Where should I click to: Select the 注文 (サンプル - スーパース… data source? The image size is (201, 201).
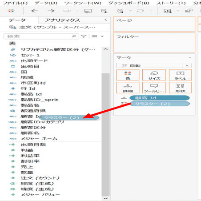pyautogui.click(x=52, y=27)
